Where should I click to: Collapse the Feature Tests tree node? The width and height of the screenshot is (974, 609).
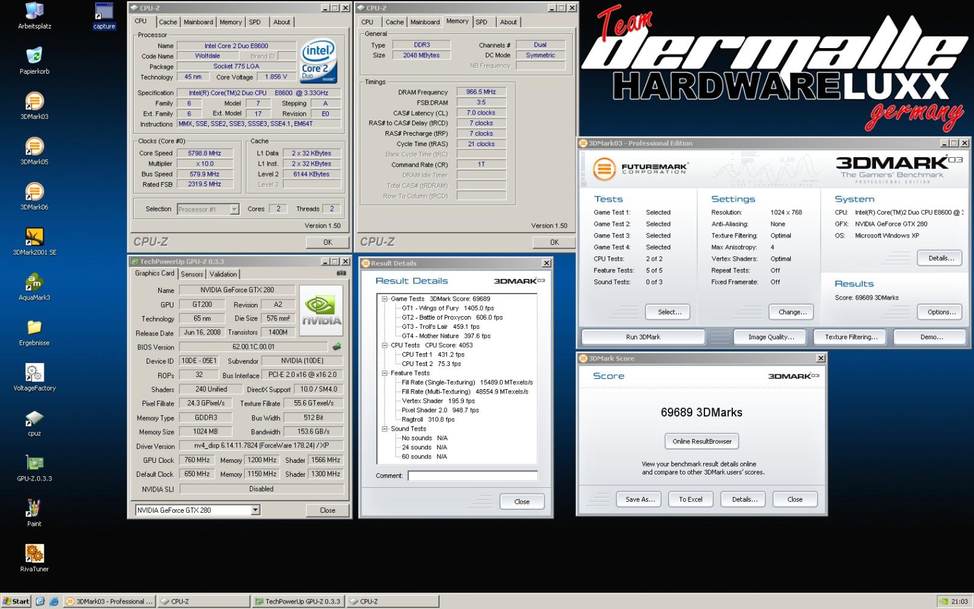[x=385, y=373]
